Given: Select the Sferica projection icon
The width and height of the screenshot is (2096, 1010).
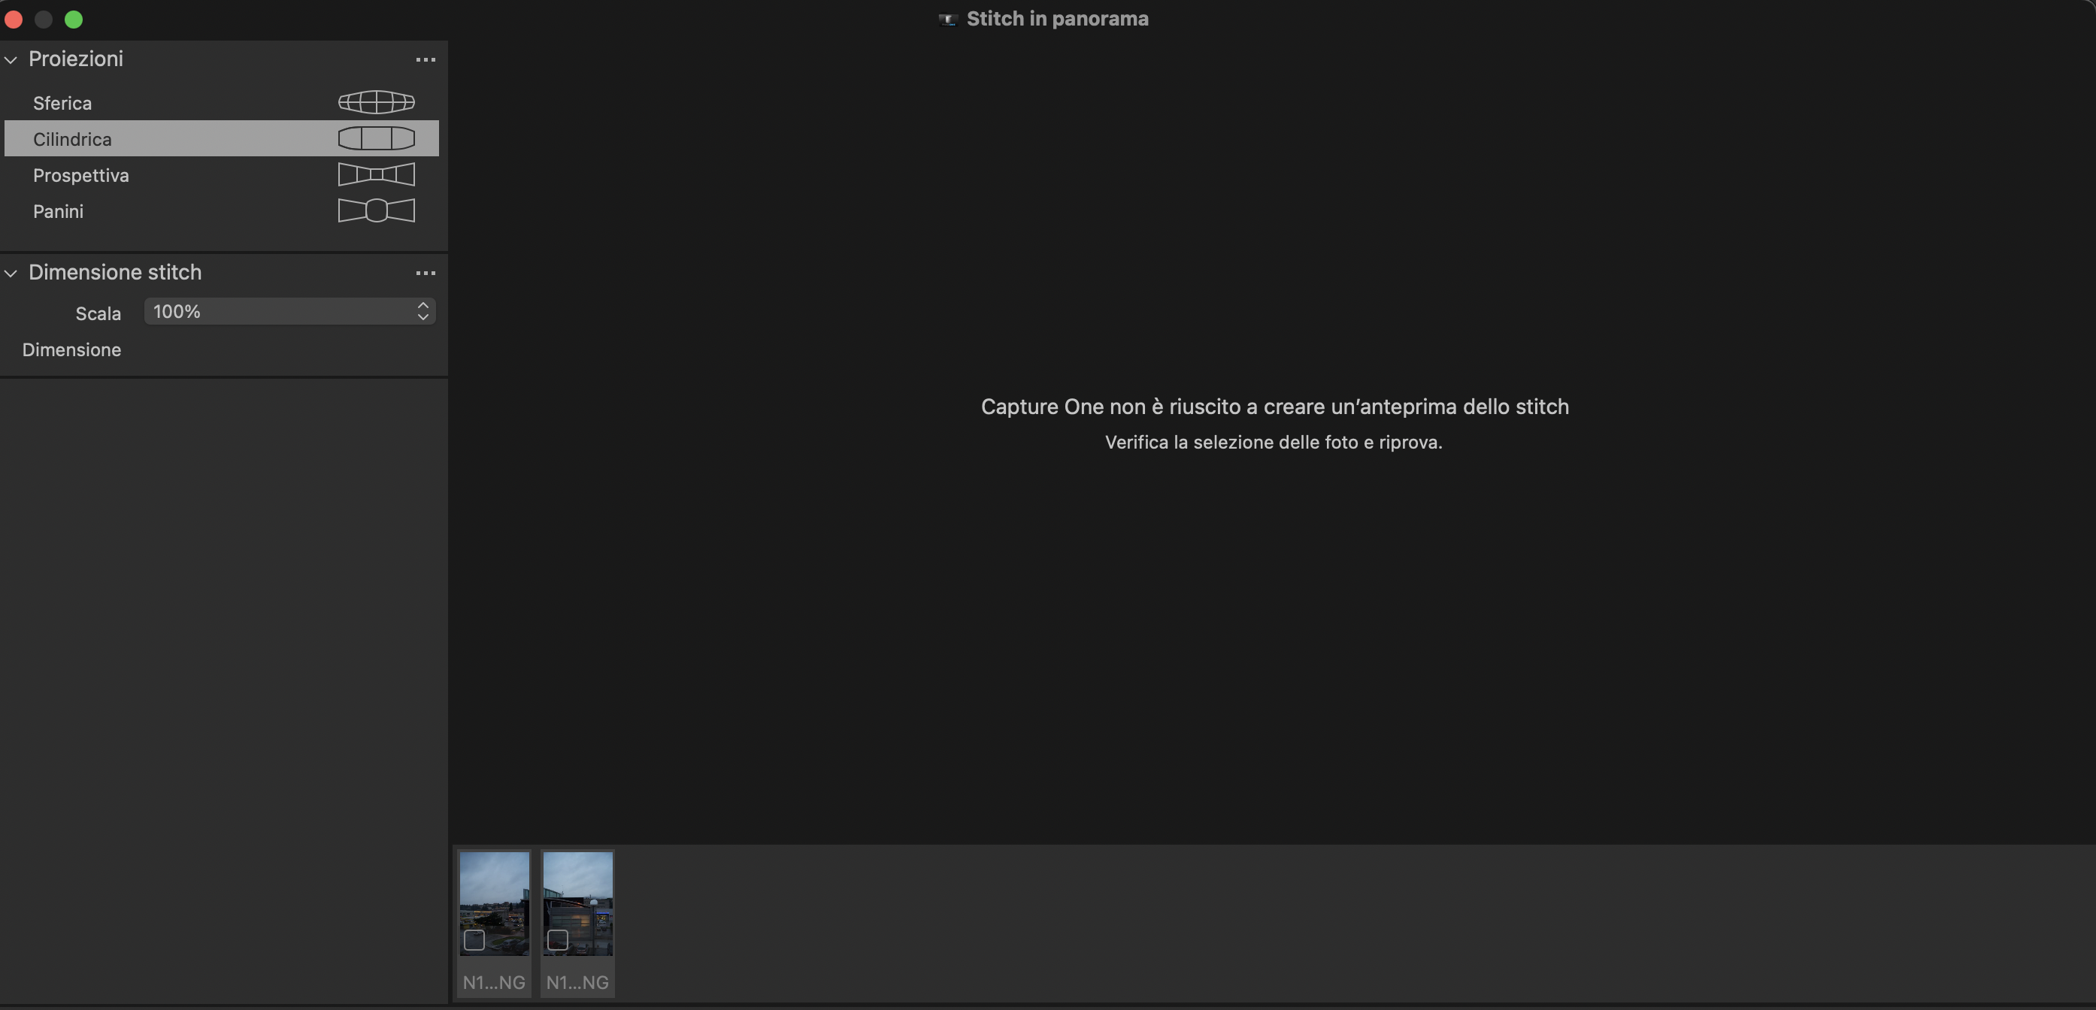Looking at the screenshot, I should 376,102.
